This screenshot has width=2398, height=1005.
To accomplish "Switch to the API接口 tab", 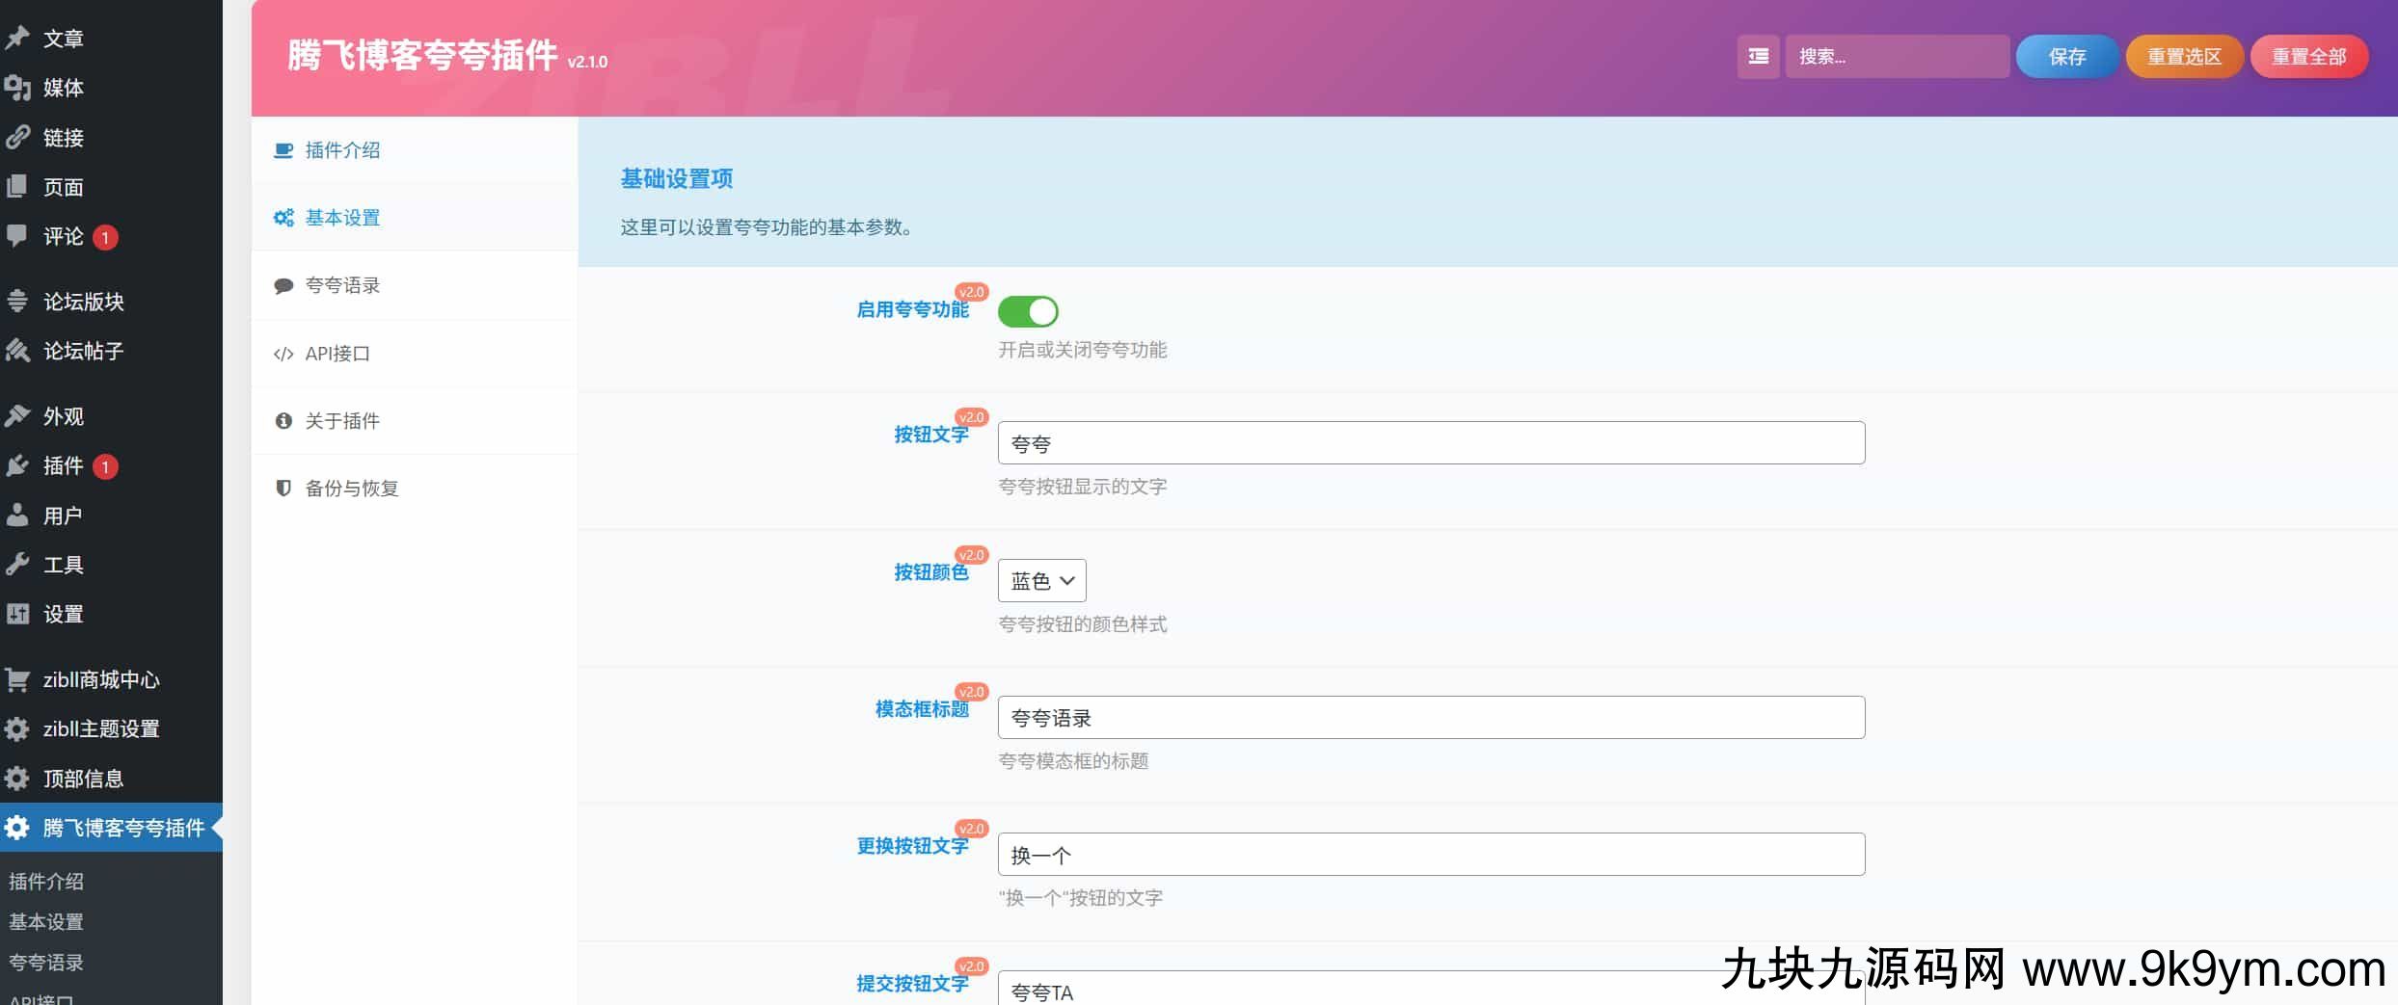I will point(337,354).
